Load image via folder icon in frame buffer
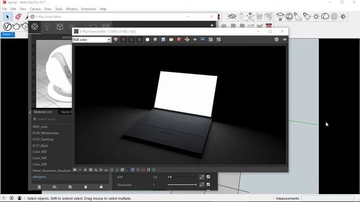 coord(171,40)
